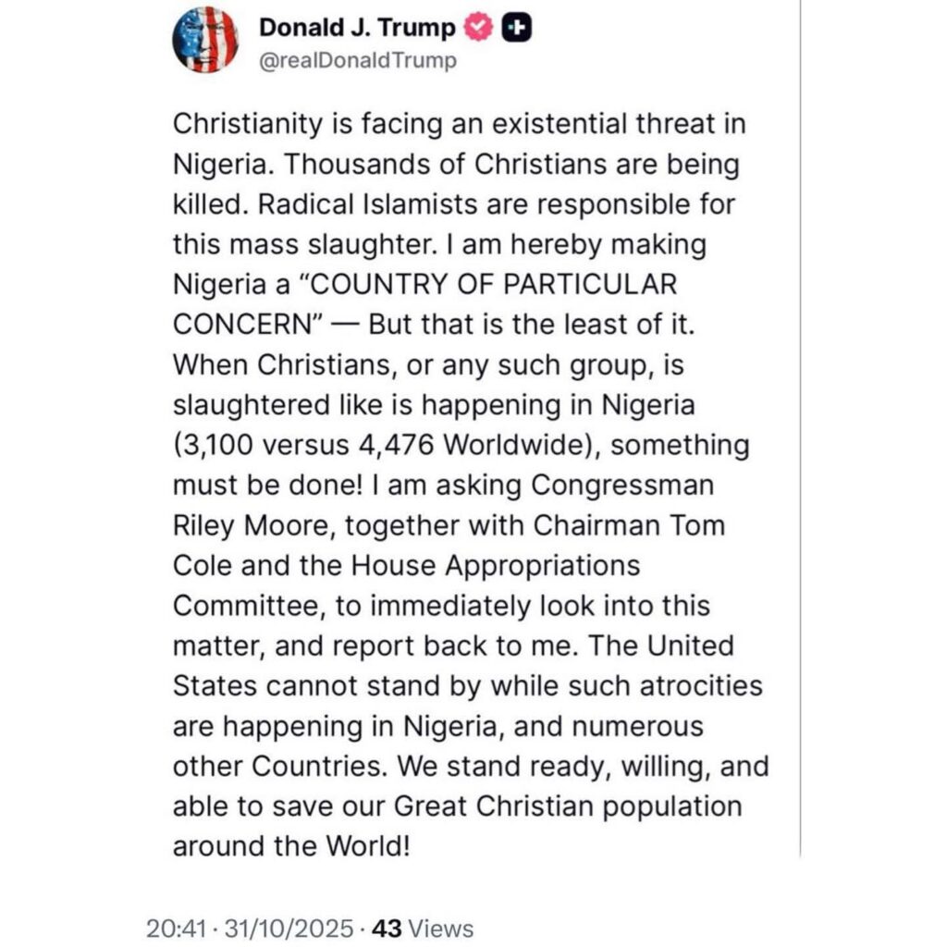Click the pink verified checkmark badge

click(478, 29)
